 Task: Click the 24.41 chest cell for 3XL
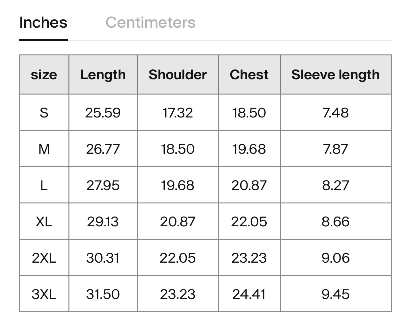(x=249, y=294)
